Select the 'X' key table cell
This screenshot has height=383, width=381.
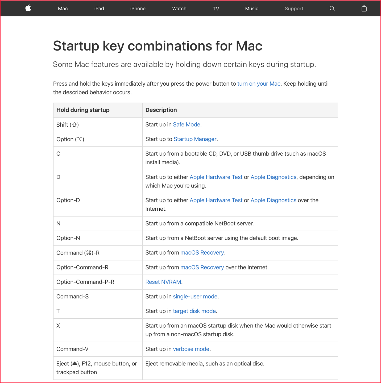point(98,330)
